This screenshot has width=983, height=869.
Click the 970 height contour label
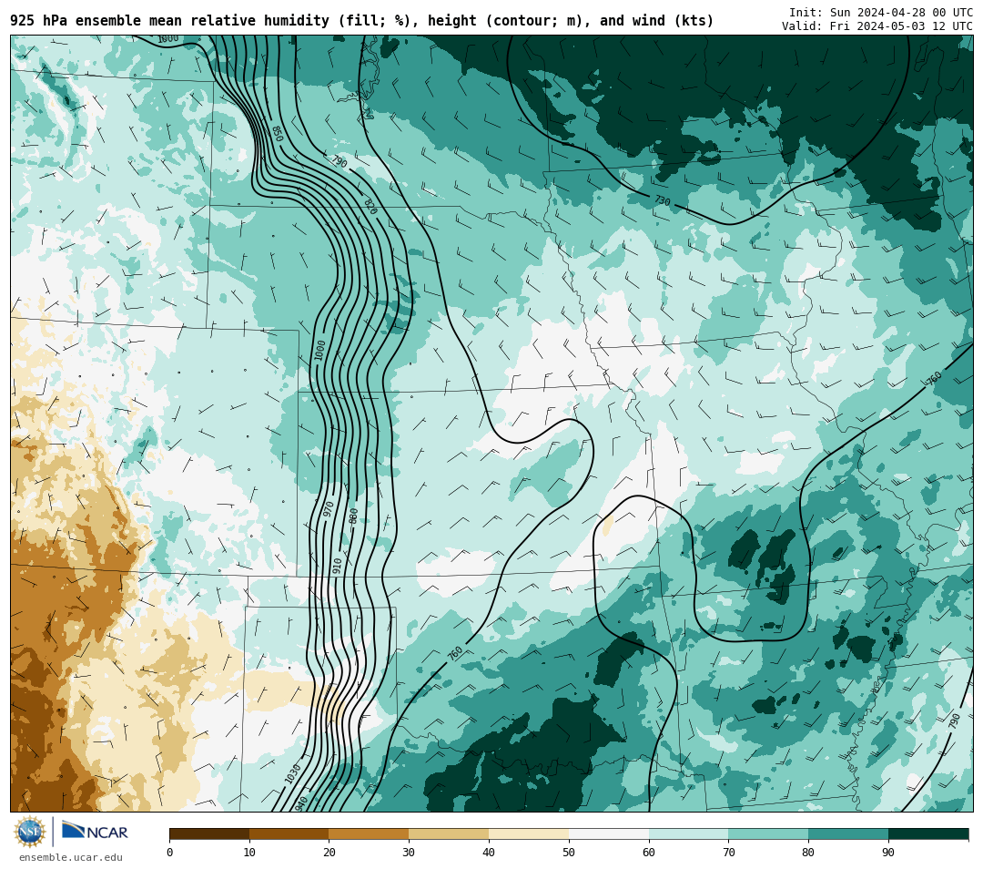tap(328, 509)
